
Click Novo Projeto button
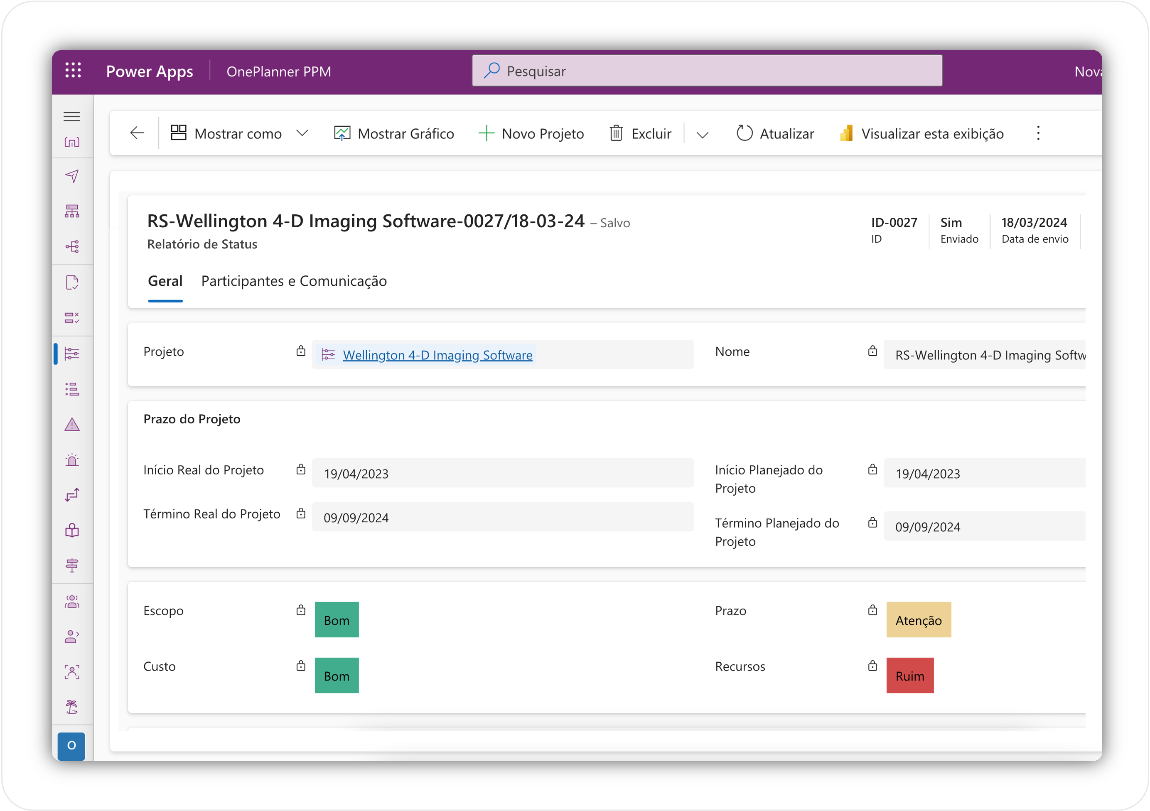point(531,133)
